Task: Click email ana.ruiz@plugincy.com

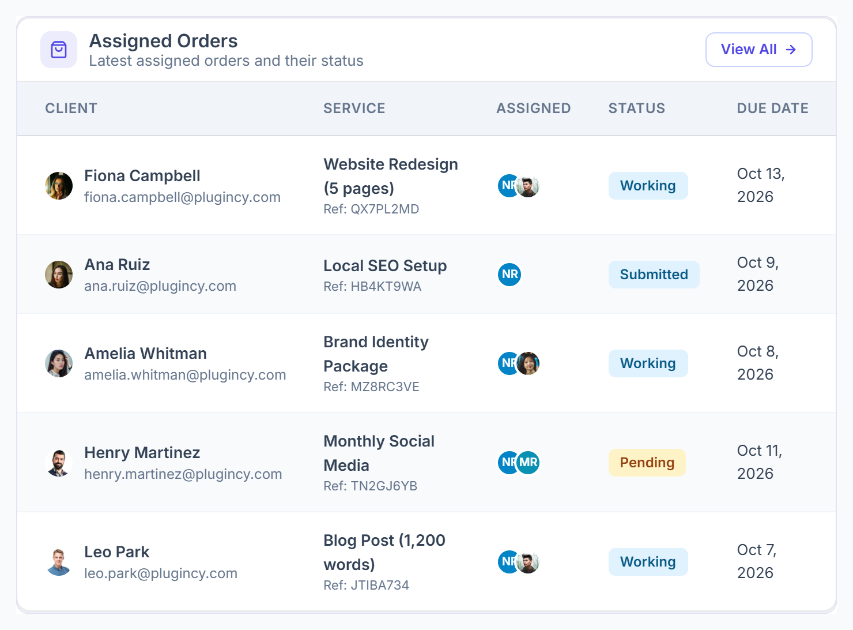Action: click(160, 286)
